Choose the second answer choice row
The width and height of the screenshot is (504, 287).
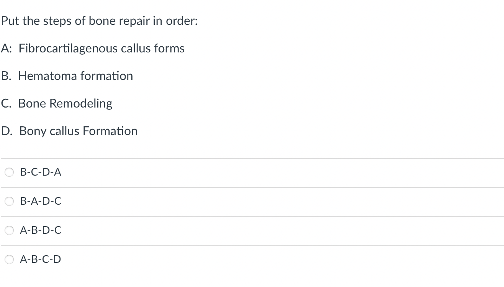tap(153, 201)
